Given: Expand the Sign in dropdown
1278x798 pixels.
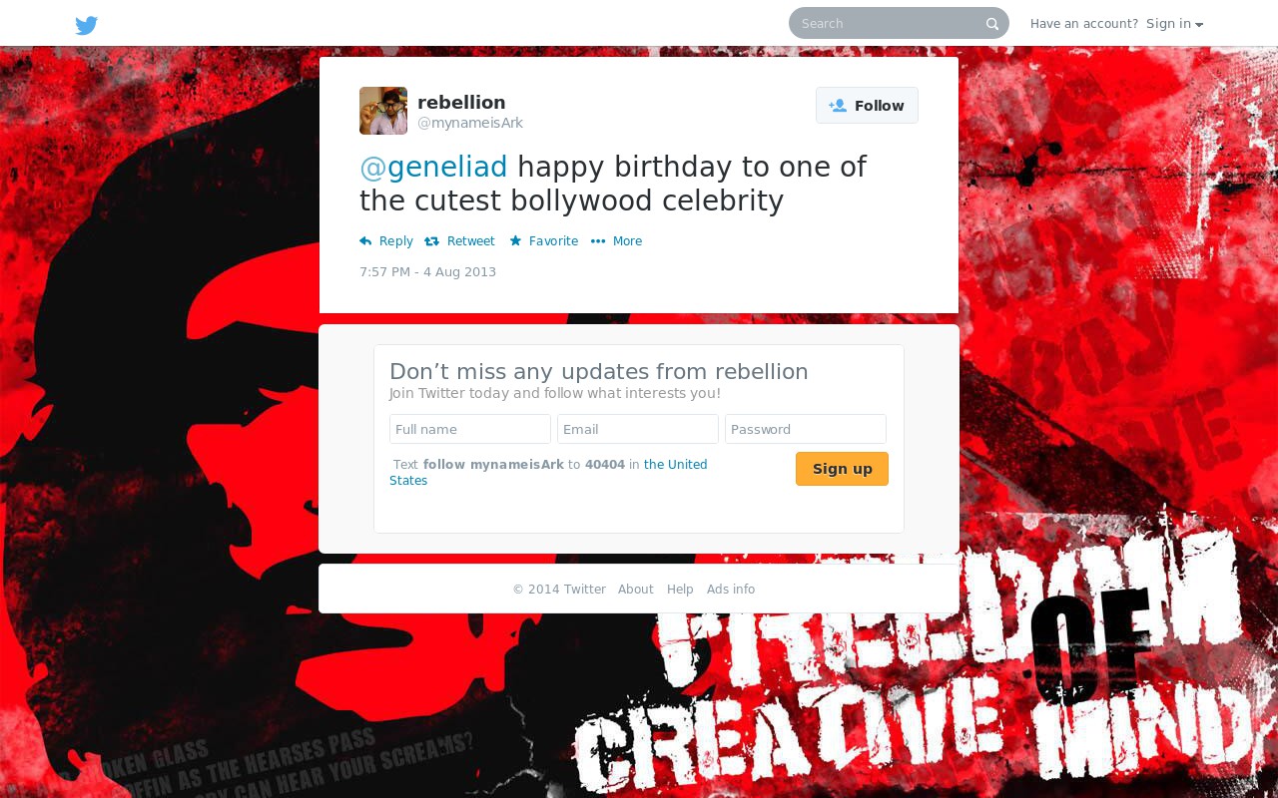Looking at the screenshot, I should [x=1174, y=24].
